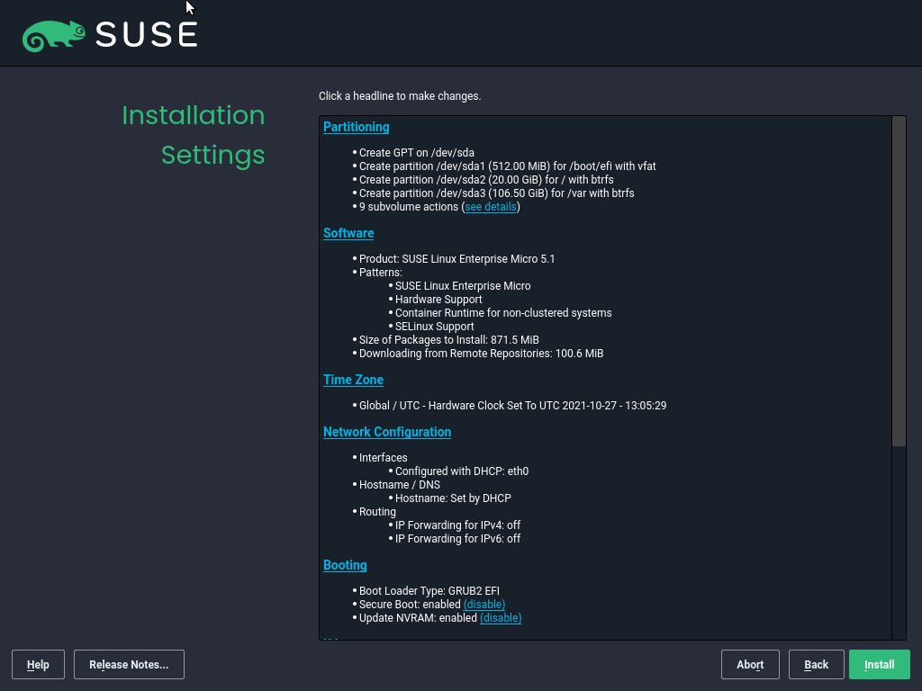Start installation with the Install button
The height and width of the screenshot is (691, 922).
(879, 665)
